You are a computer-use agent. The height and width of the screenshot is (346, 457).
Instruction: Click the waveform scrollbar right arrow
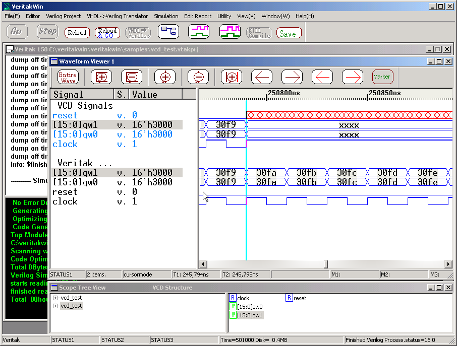click(448, 264)
